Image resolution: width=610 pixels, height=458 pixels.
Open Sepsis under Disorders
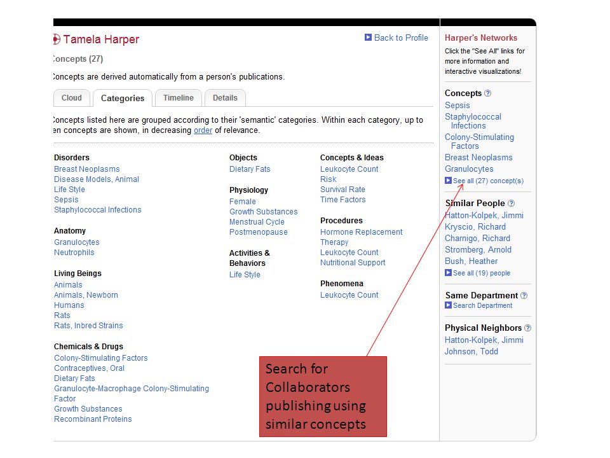pos(66,199)
